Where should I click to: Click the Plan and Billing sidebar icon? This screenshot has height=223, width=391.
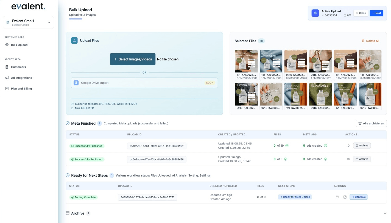[x=7, y=89]
